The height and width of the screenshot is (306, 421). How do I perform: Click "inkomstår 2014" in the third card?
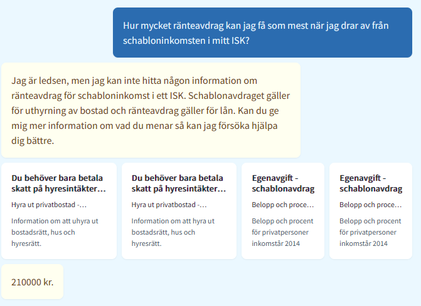(x=276, y=243)
